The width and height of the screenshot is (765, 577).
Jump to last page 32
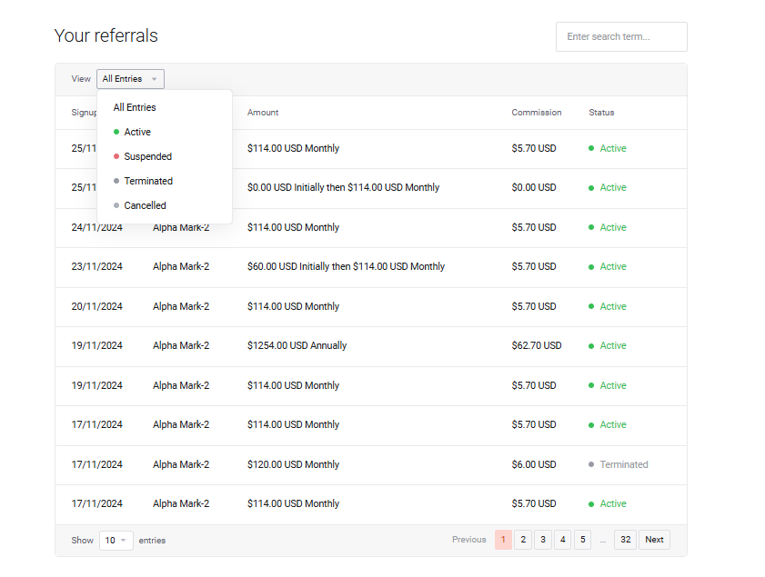click(x=625, y=540)
